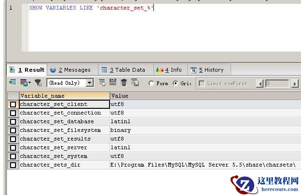This screenshot has width=301, height=195.
Task: Sort by the Variable_name column header
Action: [64, 96]
